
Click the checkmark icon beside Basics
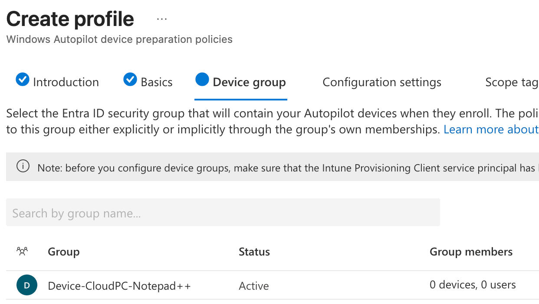click(130, 80)
